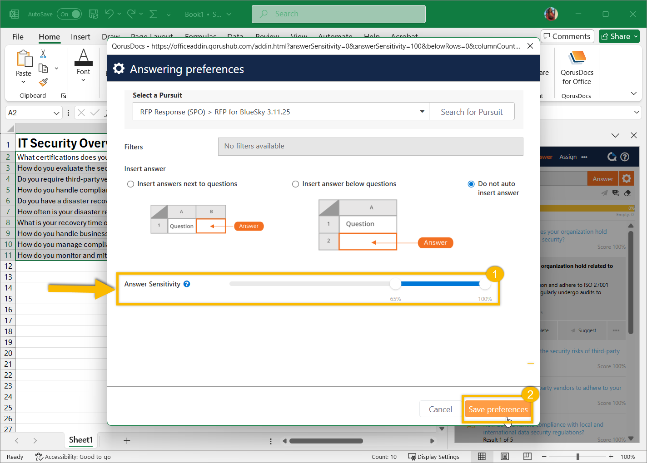
Task: Click the Answer Sensitivity help icon
Action: click(x=187, y=284)
